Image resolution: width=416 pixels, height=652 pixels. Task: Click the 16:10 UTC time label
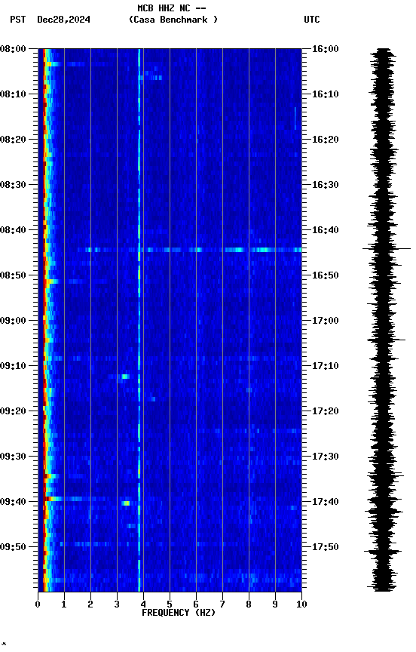(326, 94)
